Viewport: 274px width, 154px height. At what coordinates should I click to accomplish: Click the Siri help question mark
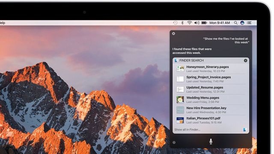point(174,142)
